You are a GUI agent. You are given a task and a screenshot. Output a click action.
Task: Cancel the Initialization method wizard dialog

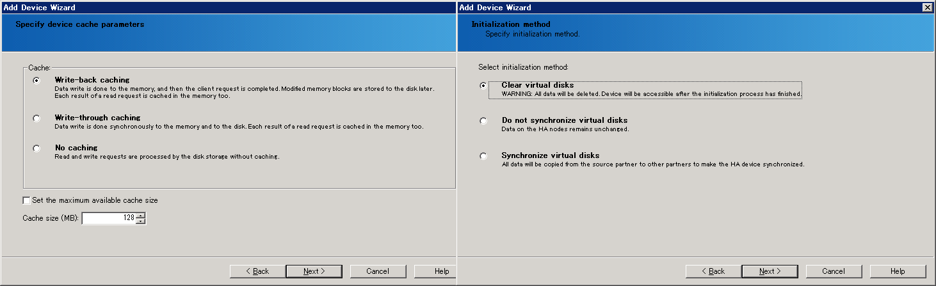[x=834, y=271]
